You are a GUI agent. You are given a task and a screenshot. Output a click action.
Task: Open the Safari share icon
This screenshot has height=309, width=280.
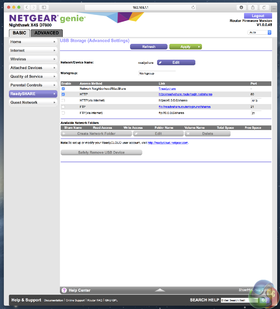pos(253,7)
